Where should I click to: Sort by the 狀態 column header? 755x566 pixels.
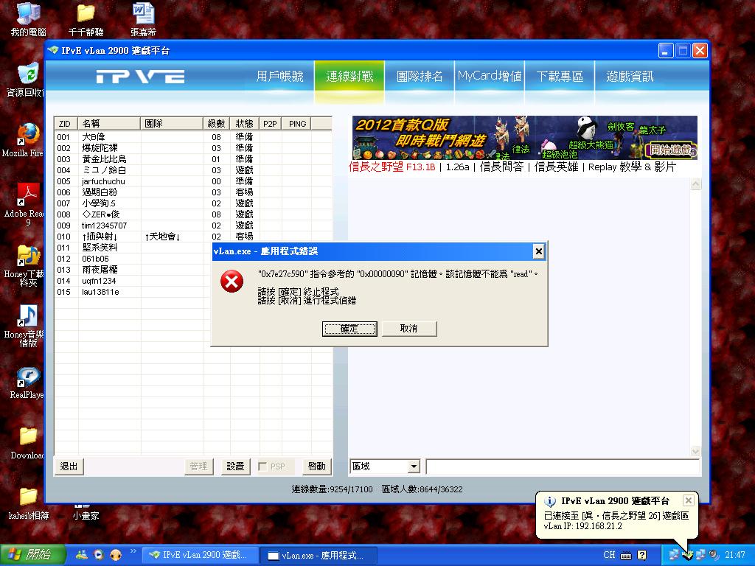click(245, 124)
